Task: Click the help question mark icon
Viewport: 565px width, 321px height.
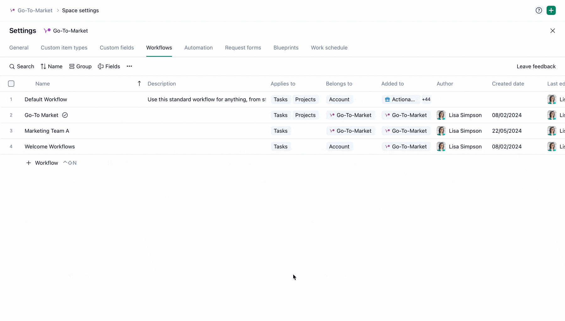Action: pos(539,10)
